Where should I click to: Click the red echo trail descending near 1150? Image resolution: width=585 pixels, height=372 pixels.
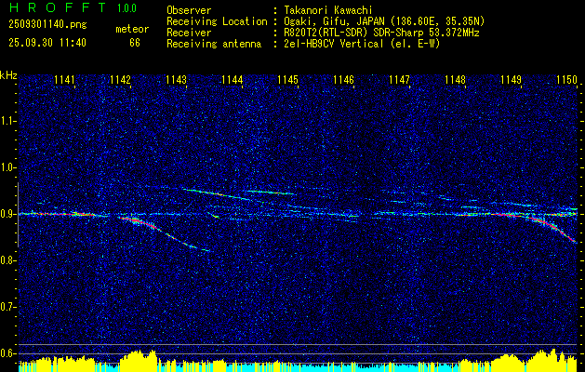coord(552,229)
